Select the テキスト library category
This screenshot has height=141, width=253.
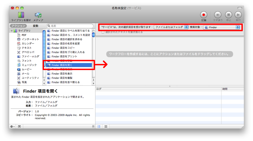coord(24,48)
